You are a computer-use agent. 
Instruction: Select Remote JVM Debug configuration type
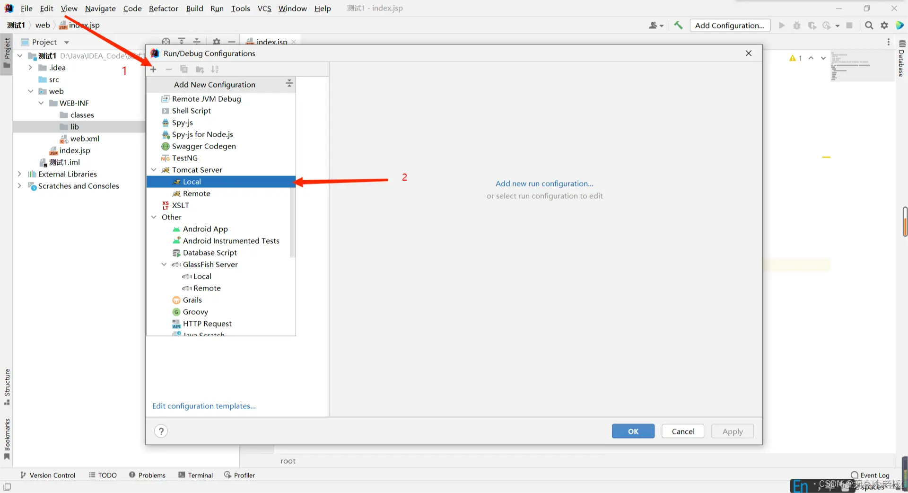pos(221,99)
